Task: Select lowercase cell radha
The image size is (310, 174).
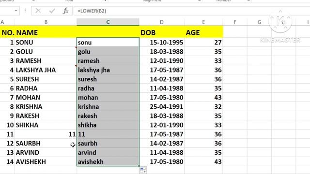Action: pyautogui.click(x=108, y=88)
